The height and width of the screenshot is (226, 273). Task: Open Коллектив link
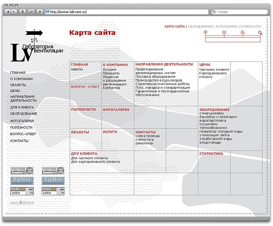(x=111, y=88)
